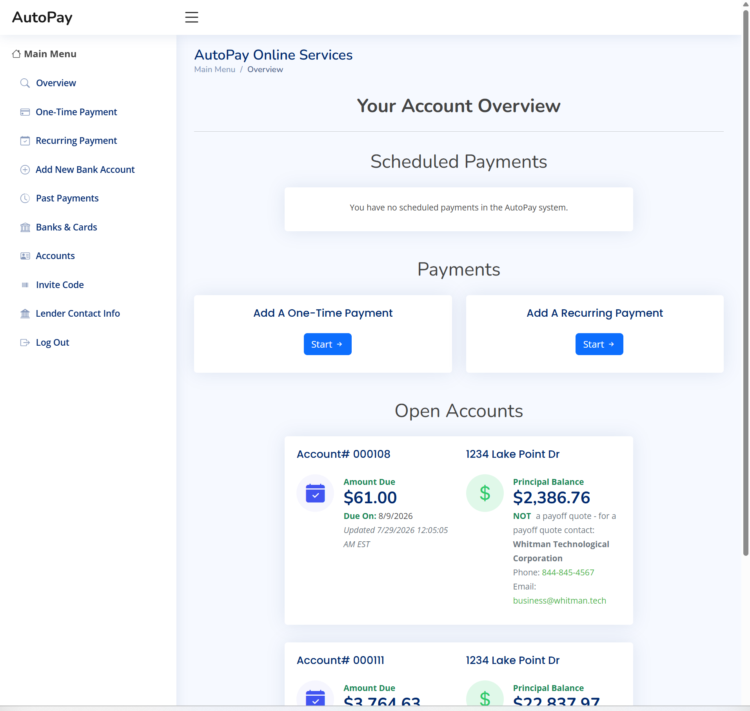Click the AutoPay logo

(42, 17)
